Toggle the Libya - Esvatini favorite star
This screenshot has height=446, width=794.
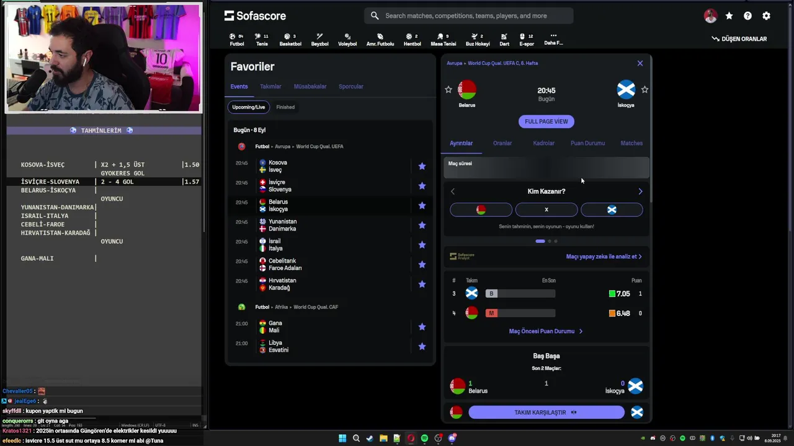click(x=422, y=346)
